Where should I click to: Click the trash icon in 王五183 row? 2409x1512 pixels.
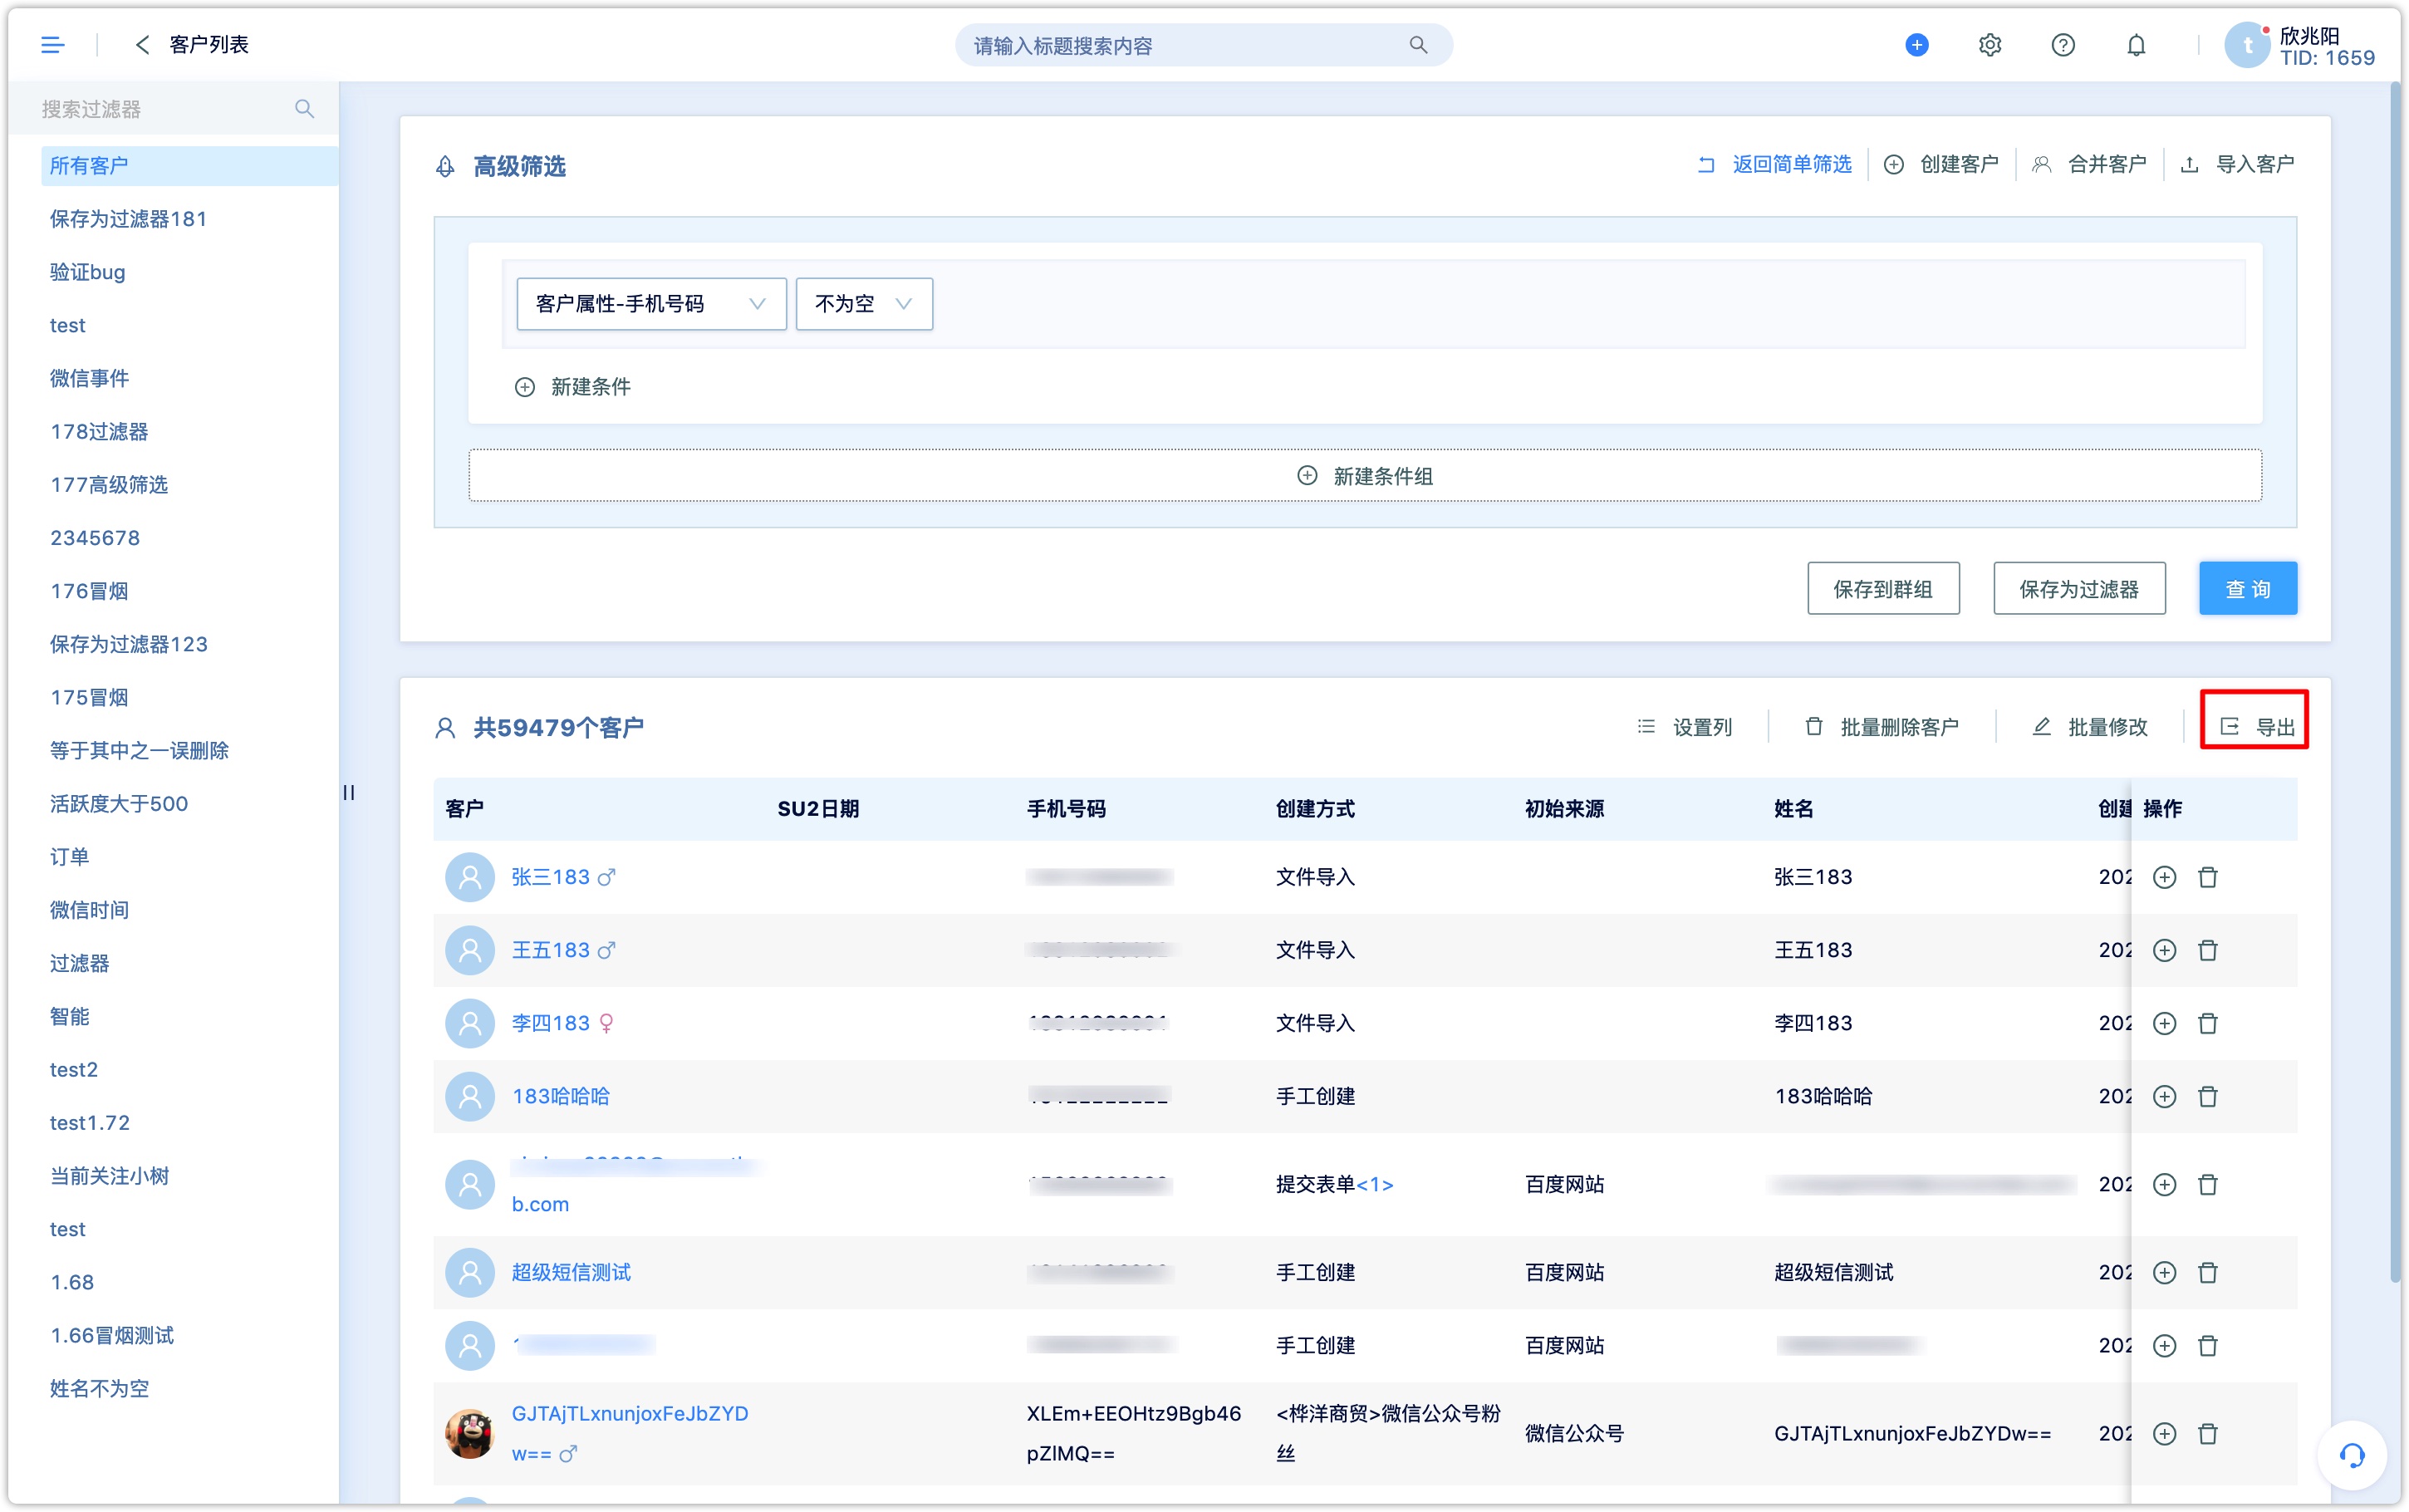tap(2208, 950)
